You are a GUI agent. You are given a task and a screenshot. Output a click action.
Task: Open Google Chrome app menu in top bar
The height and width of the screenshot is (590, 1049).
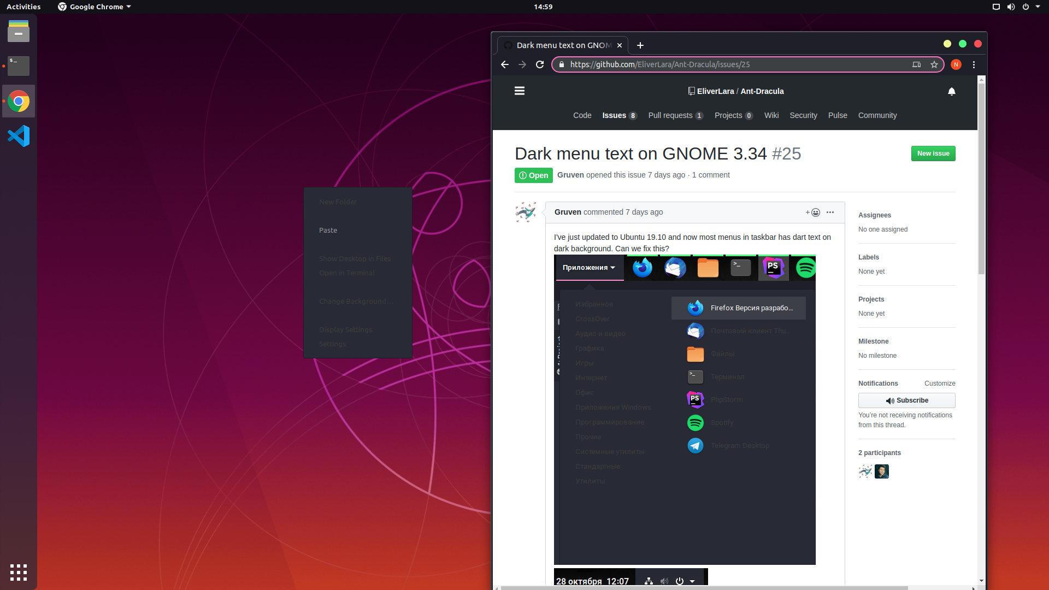(x=95, y=7)
